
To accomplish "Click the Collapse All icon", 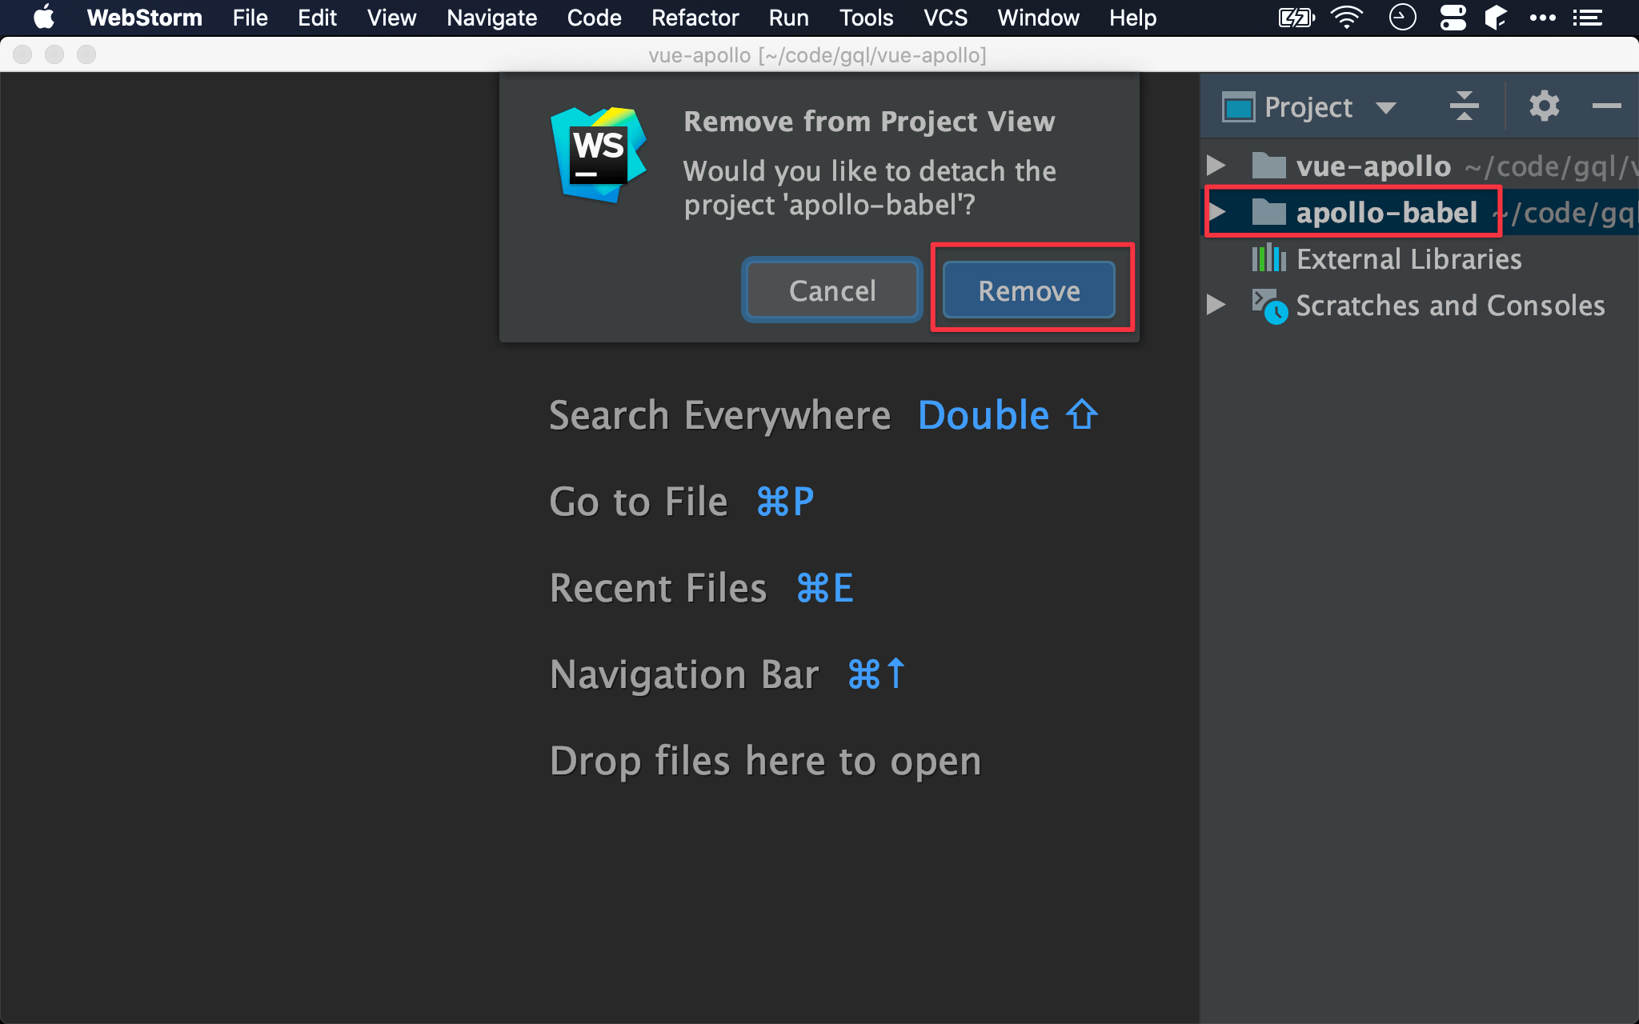I will pyautogui.click(x=1464, y=106).
